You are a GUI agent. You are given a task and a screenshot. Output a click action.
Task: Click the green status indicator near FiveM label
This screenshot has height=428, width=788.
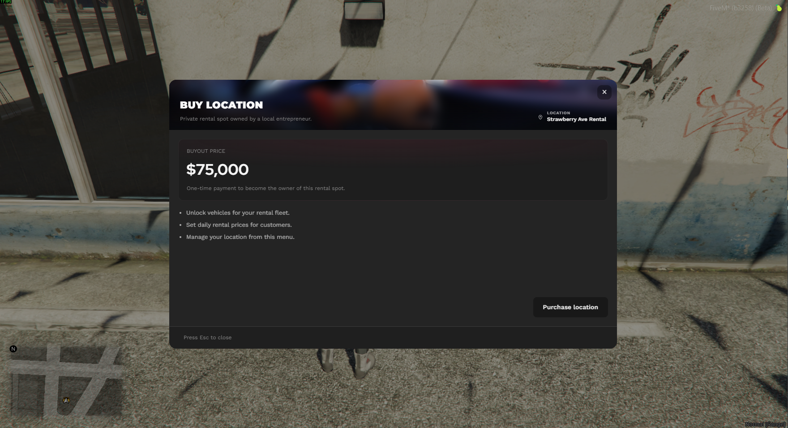point(779,8)
